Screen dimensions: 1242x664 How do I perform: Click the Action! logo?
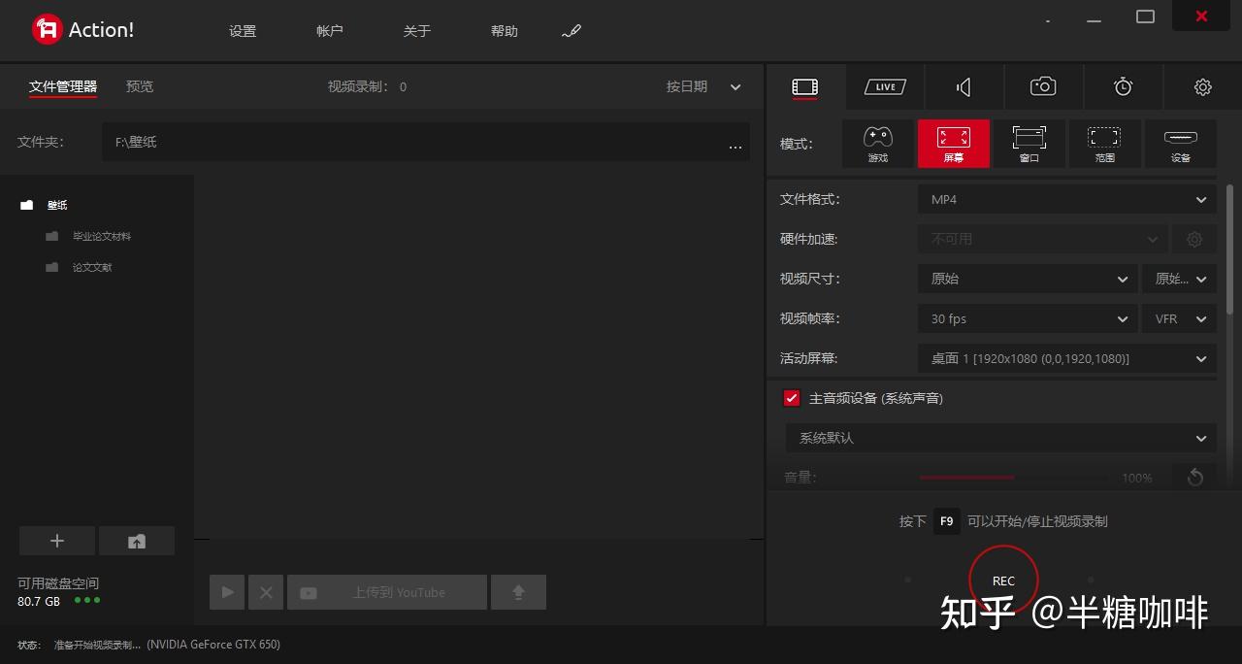(83, 30)
